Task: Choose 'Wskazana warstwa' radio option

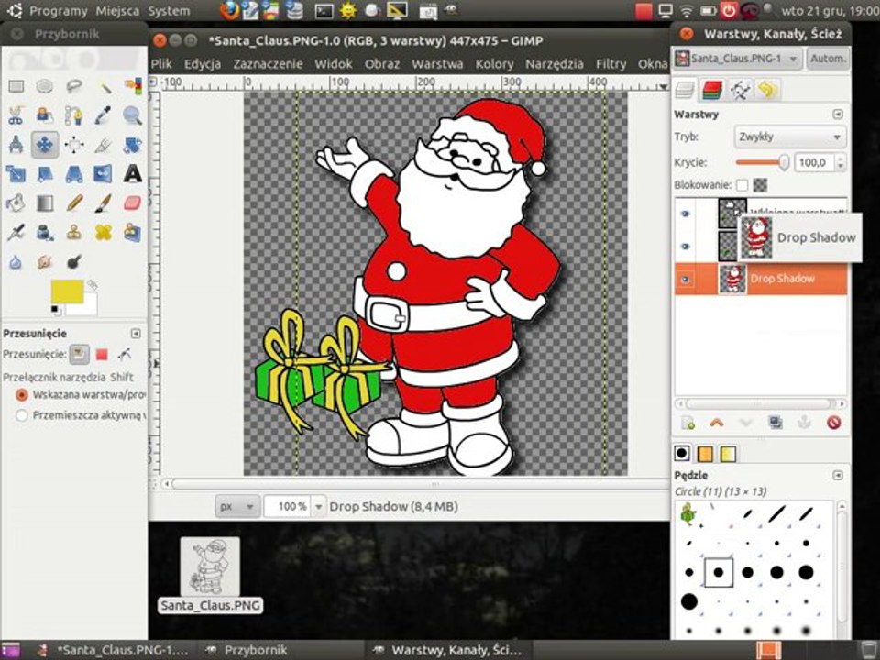Action: click(22, 395)
